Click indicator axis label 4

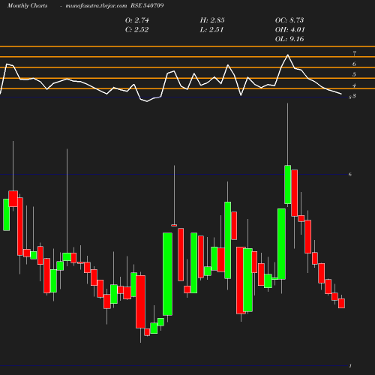point(354,85)
